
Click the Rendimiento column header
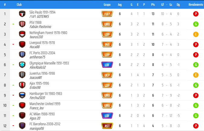[x=196, y=5]
